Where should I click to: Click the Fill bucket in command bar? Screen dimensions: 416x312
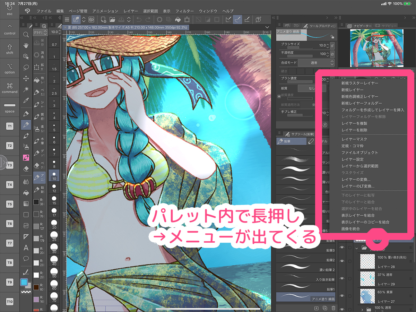point(177,19)
